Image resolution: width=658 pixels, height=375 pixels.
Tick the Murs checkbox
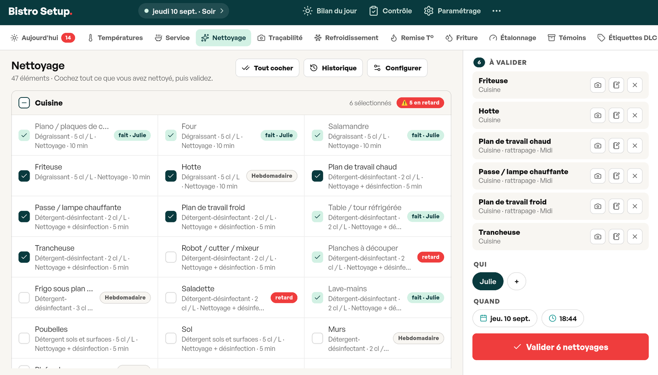pos(317,338)
